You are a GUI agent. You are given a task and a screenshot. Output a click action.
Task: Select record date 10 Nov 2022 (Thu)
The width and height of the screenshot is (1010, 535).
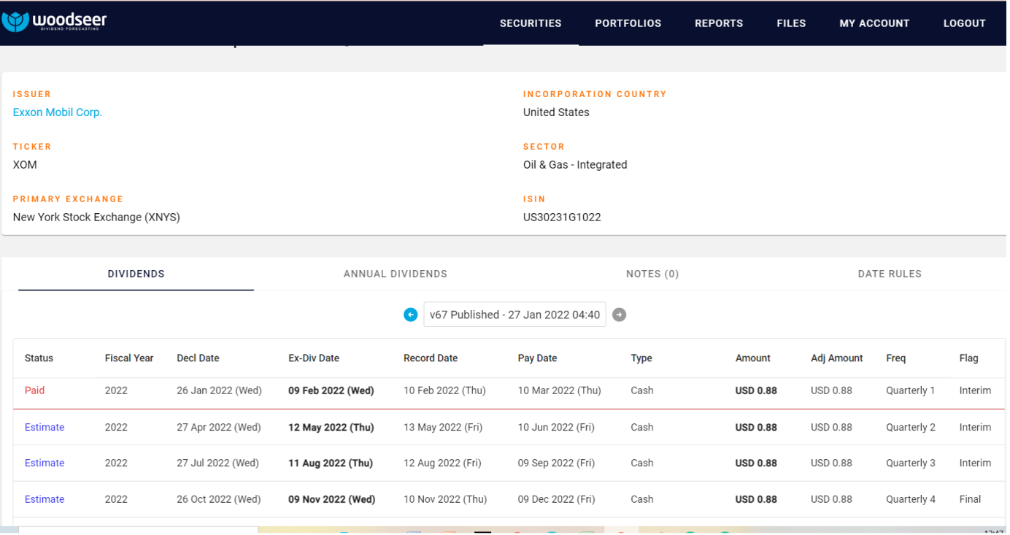(445, 499)
